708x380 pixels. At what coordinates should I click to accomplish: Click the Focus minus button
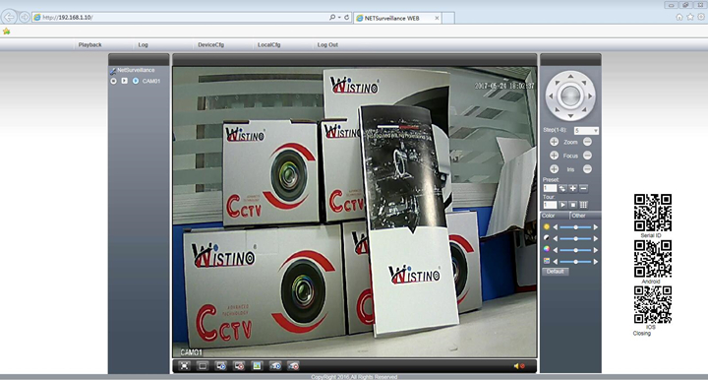pyautogui.click(x=587, y=156)
